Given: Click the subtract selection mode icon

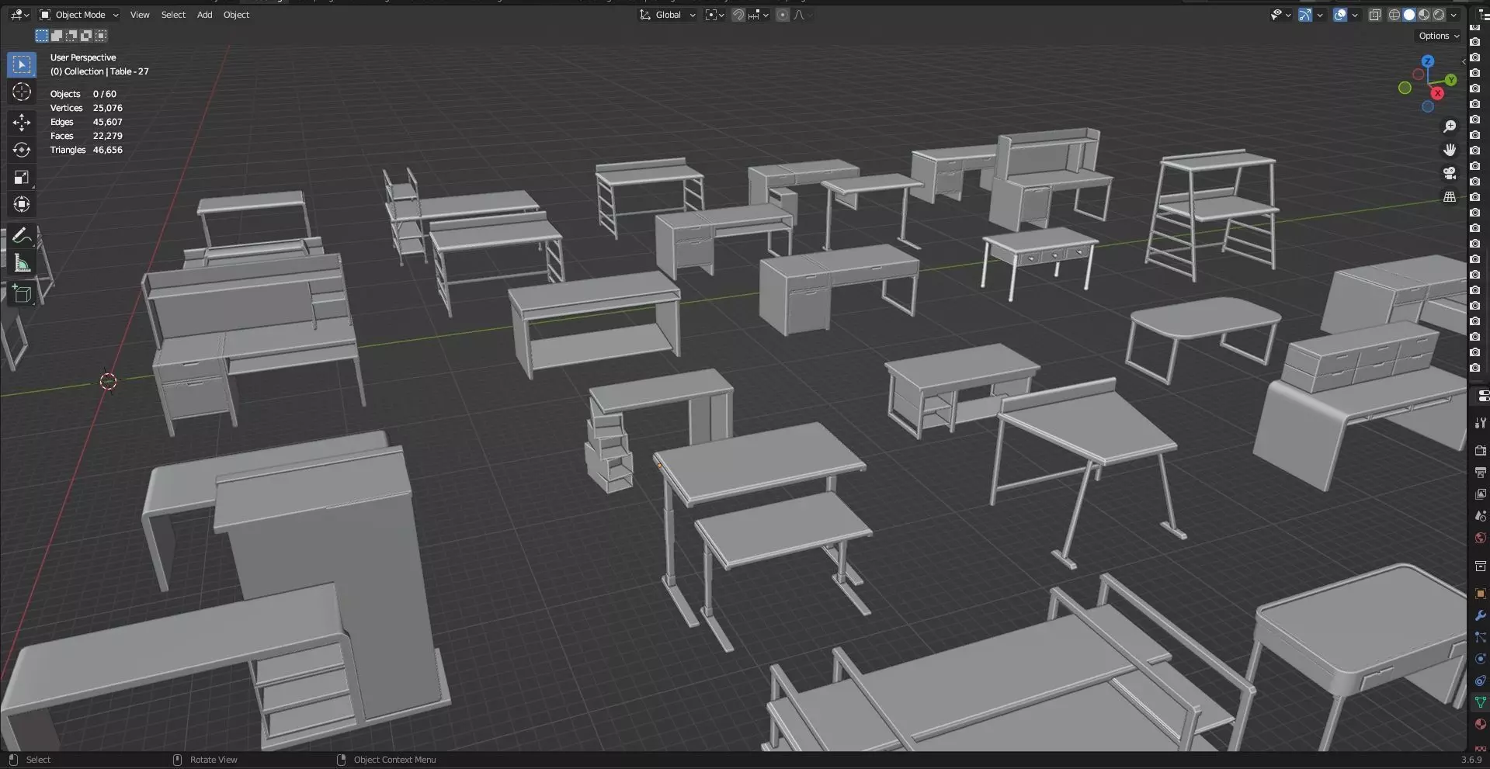Looking at the screenshot, I should [71, 36].
